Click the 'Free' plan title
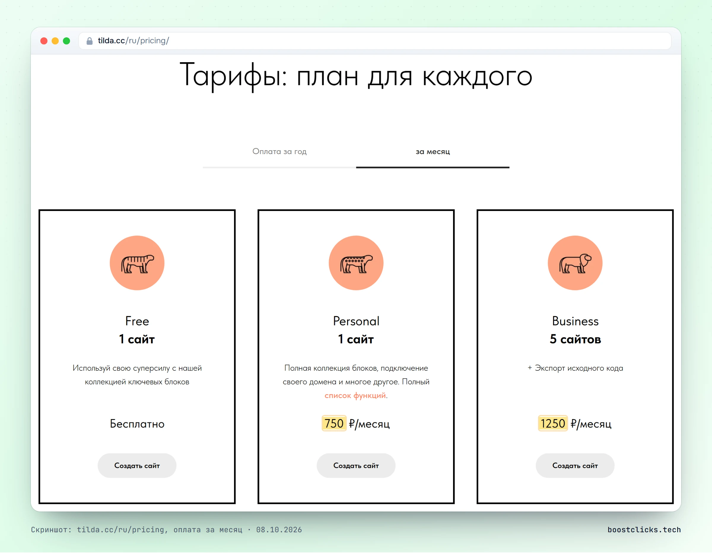Image resolution: width=712 pixels, height=553 pixels. click(137, 322)
